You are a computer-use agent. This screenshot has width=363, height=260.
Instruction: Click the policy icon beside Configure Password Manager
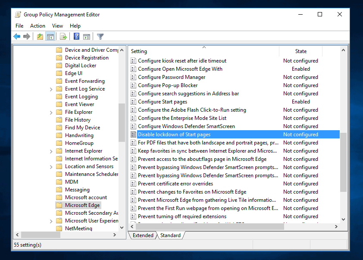[x=133, y=77]
